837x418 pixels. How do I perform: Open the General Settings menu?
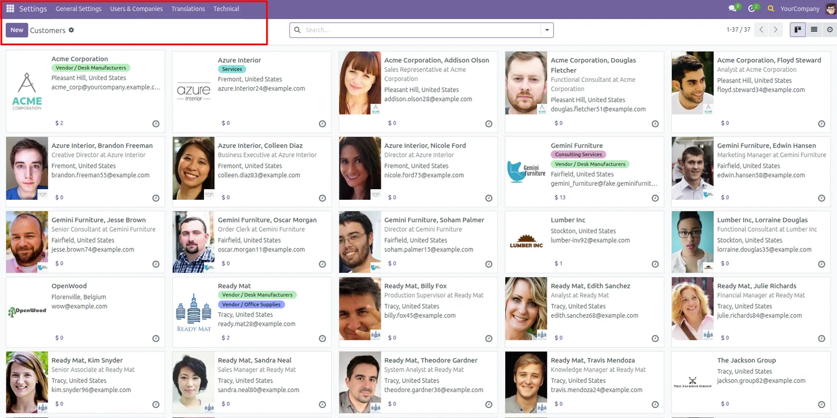pyautogui.click(x=78, y=9)
